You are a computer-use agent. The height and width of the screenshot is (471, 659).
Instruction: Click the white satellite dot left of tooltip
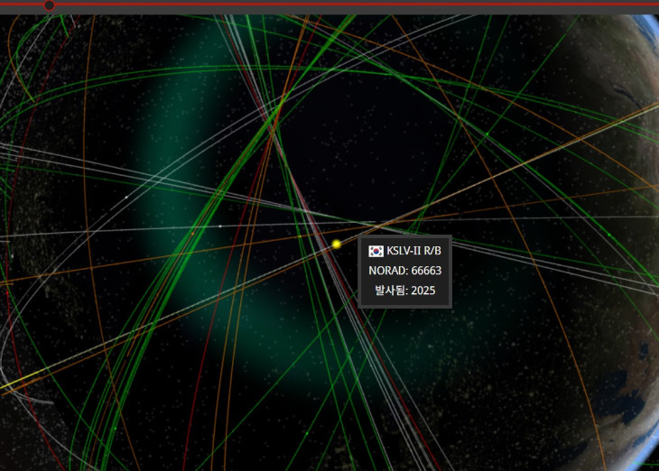click(x=220, y=226)
